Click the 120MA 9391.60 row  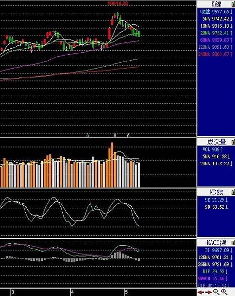tap(215, 47)
